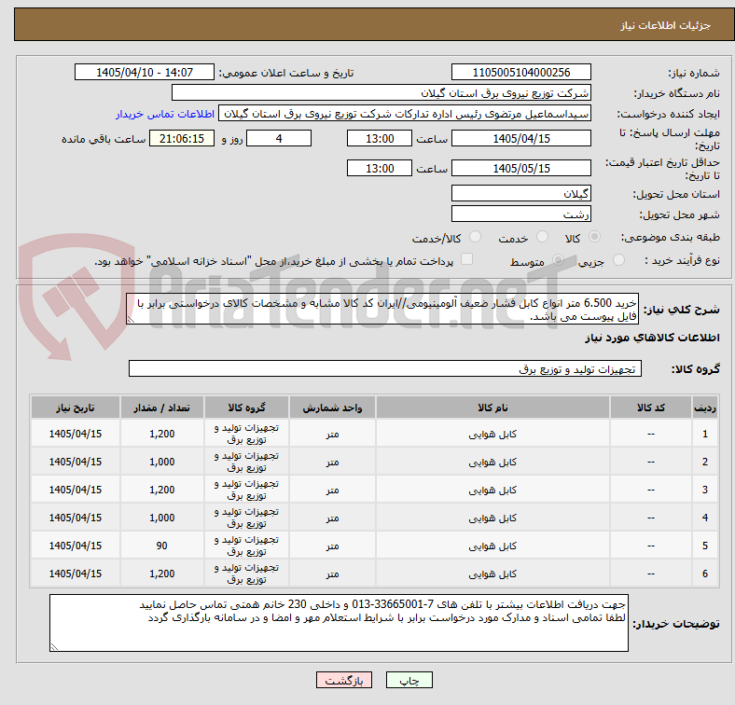Open اطلاعات تماس خریدار link

tap(165, 114)
